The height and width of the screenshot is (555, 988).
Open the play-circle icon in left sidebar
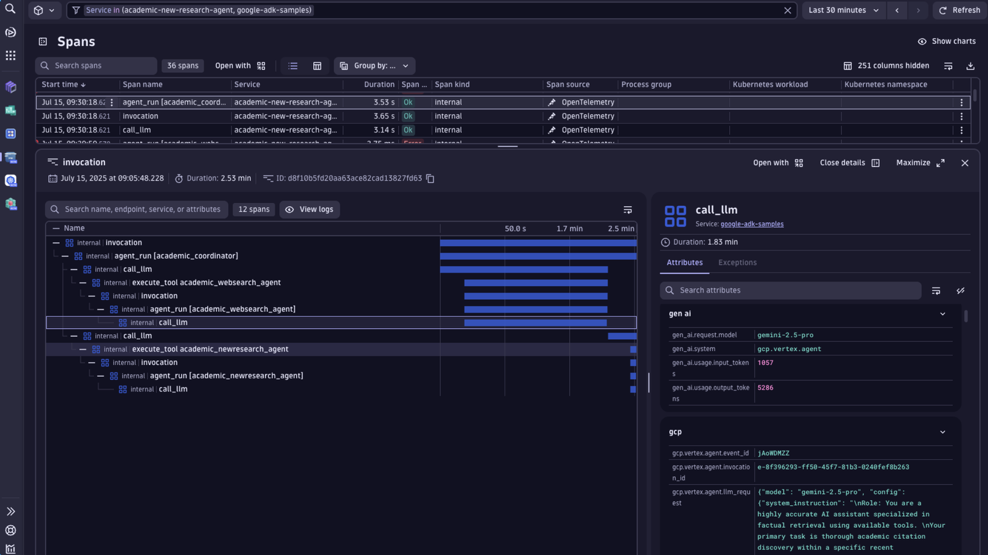(10, 32)
